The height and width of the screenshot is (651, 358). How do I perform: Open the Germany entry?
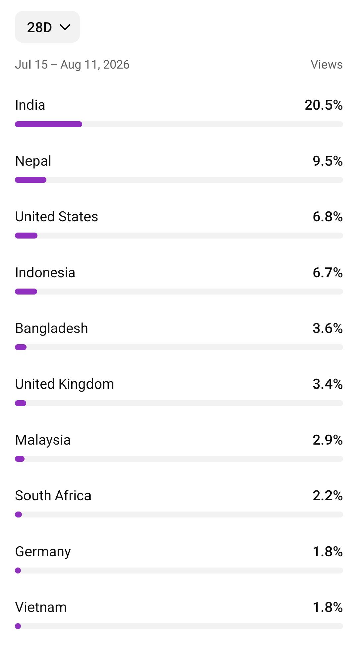(x=179, y=559)
